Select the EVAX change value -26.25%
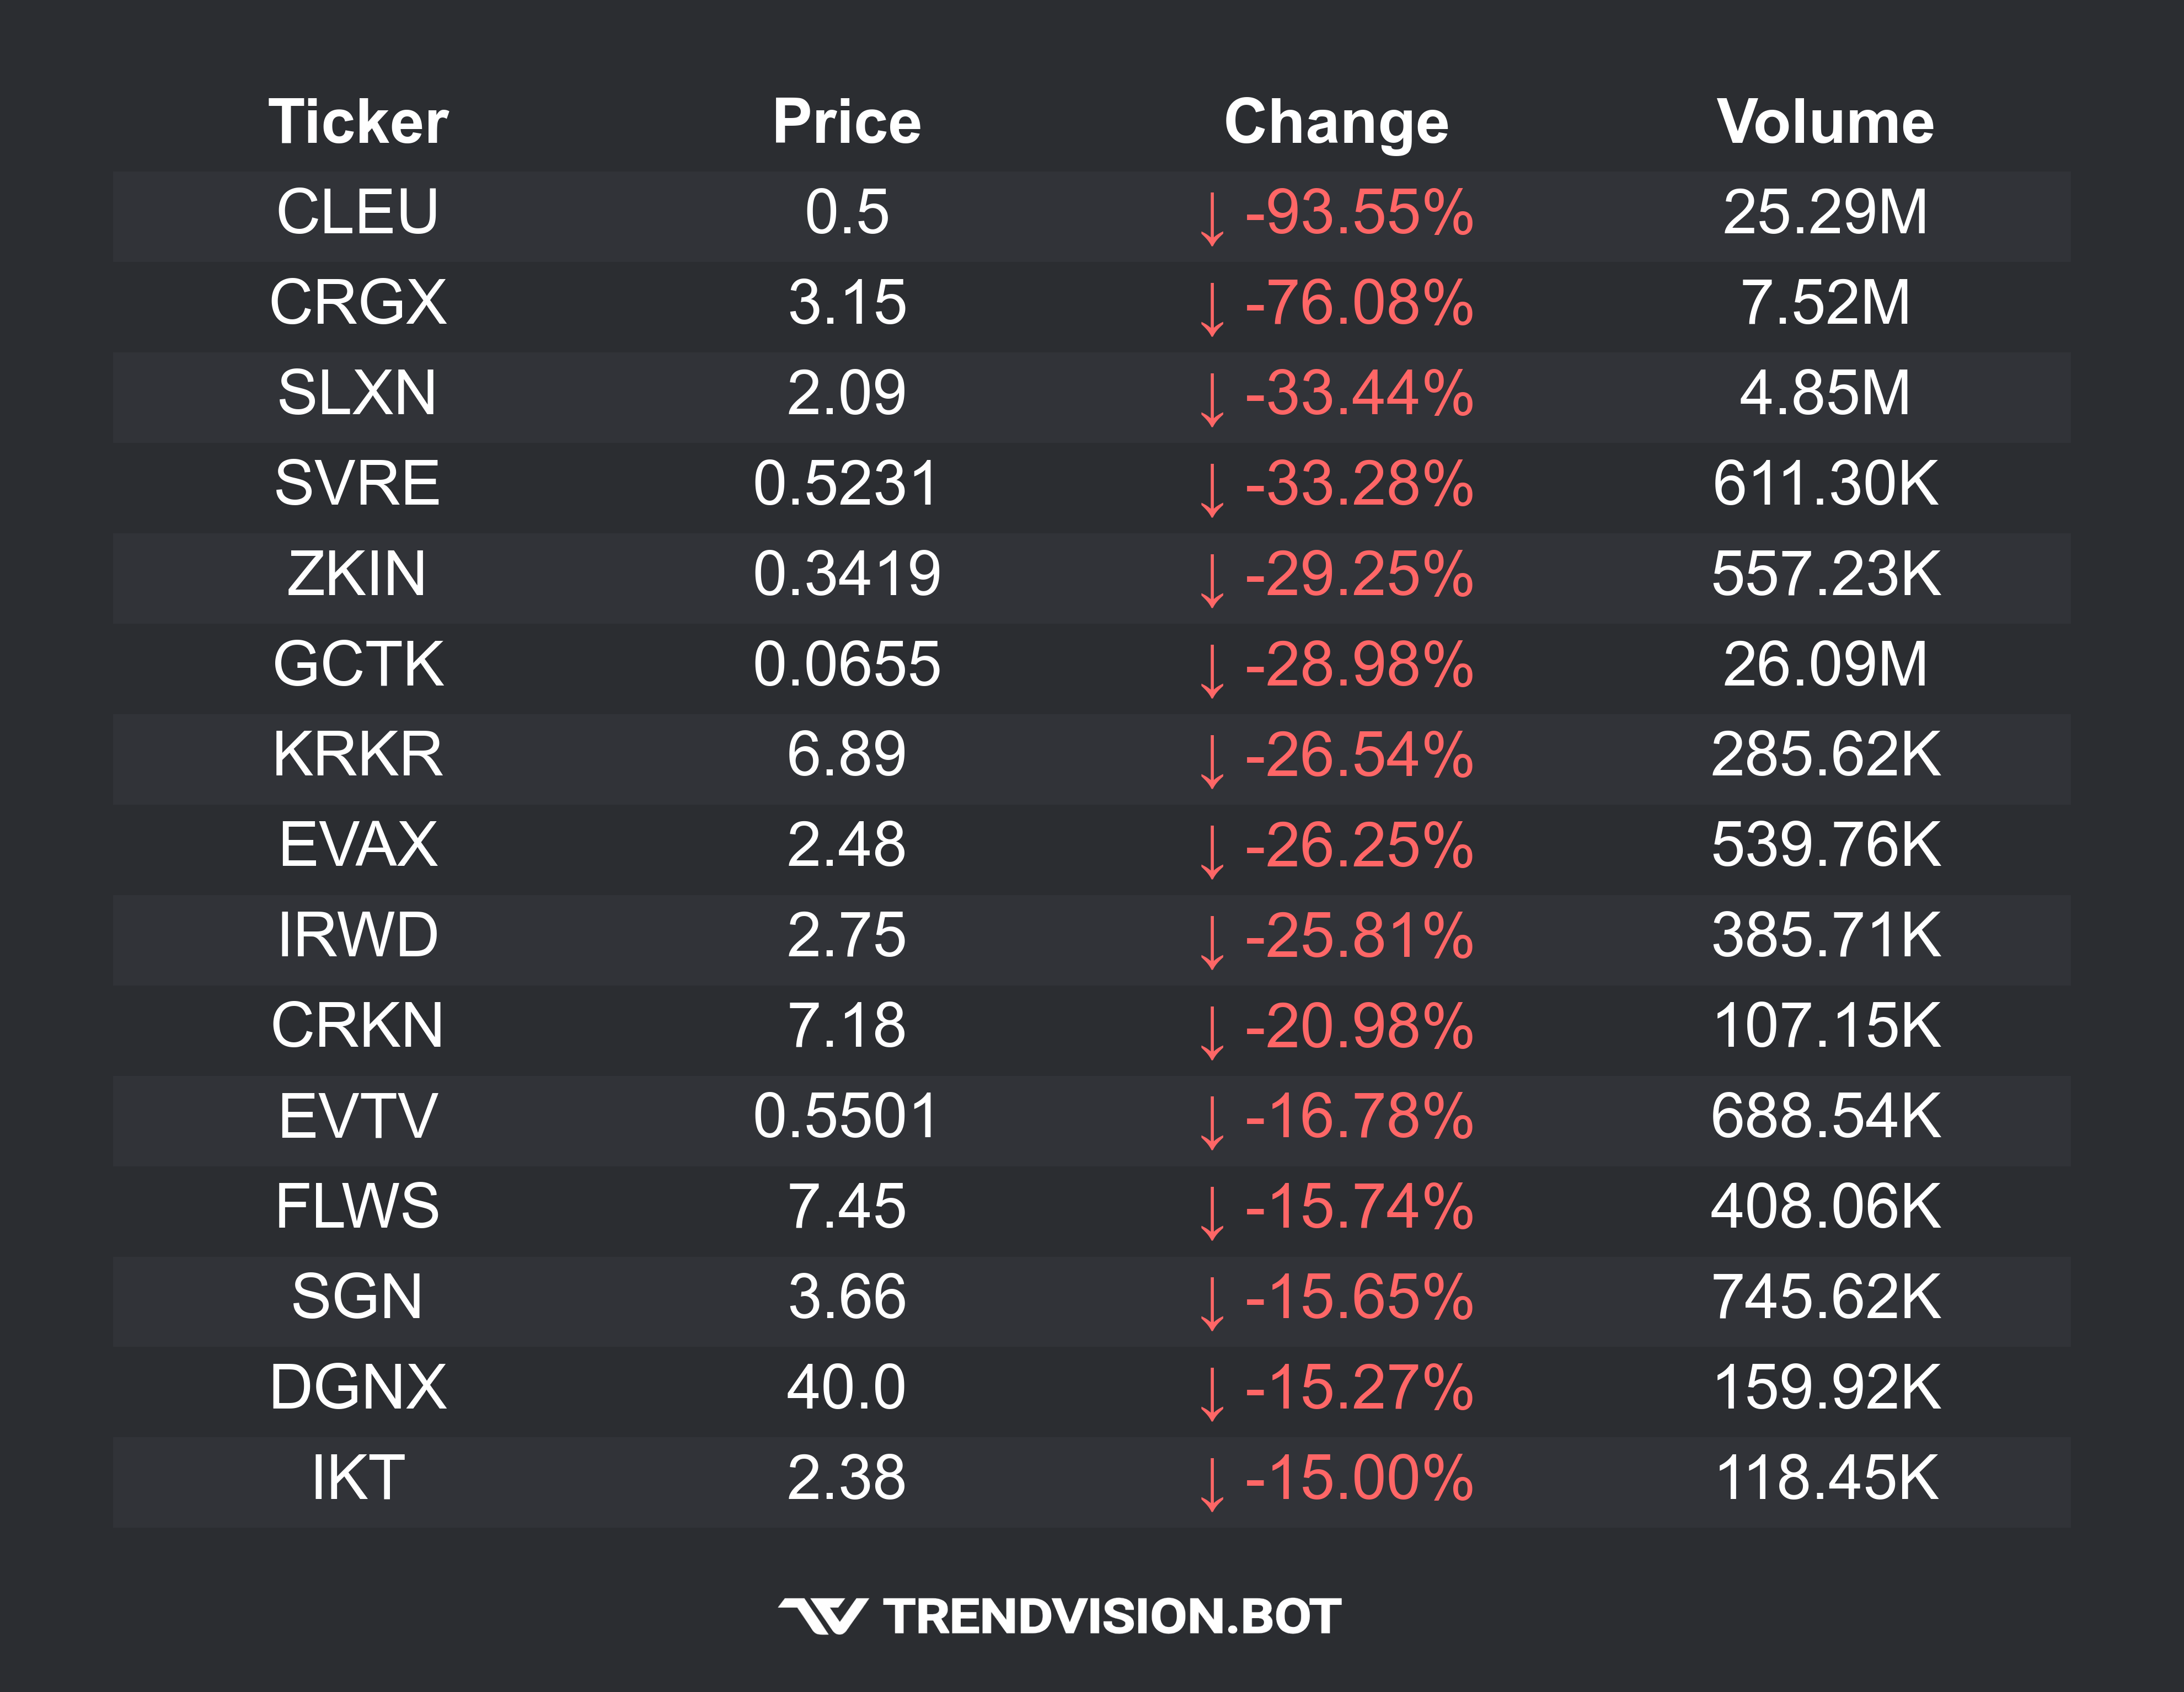This screenshot has height=1692, width=2184. [x=1359, y=845]
